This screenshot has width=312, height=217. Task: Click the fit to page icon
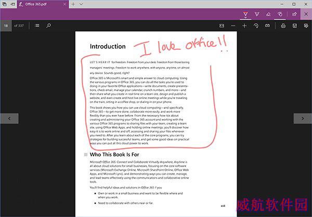pyautogui.click(x=222, y=25)
